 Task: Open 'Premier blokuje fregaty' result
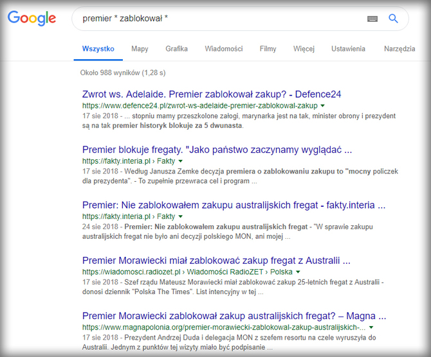coord(217,150)
